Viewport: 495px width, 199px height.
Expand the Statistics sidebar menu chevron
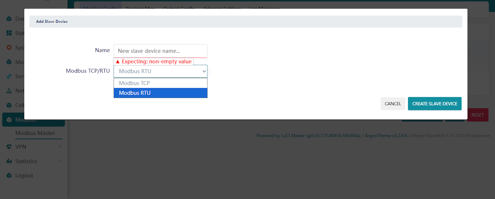59,161
